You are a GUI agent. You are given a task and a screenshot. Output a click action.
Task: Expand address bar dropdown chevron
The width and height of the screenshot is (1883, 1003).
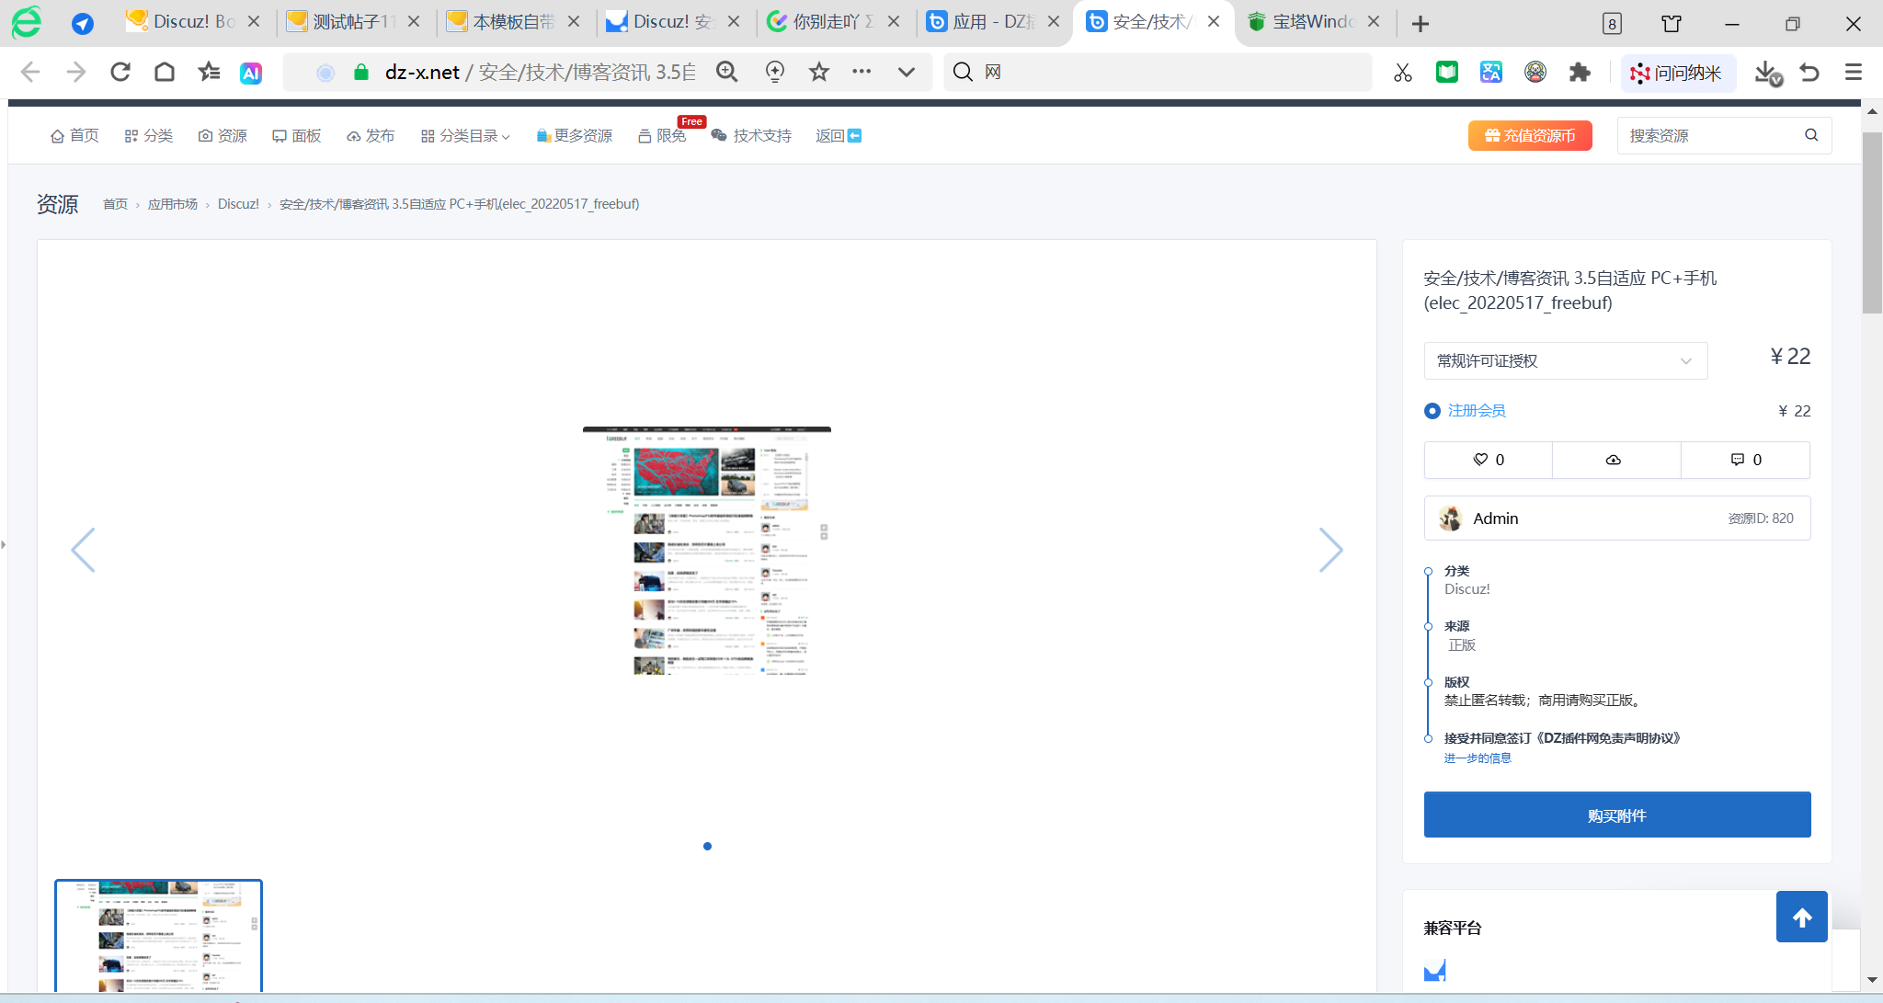pyautogui.click(x=907, y=72)
